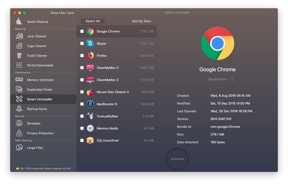
Task: Check the Google Chrome checkbox
Action: coord(82,31)
